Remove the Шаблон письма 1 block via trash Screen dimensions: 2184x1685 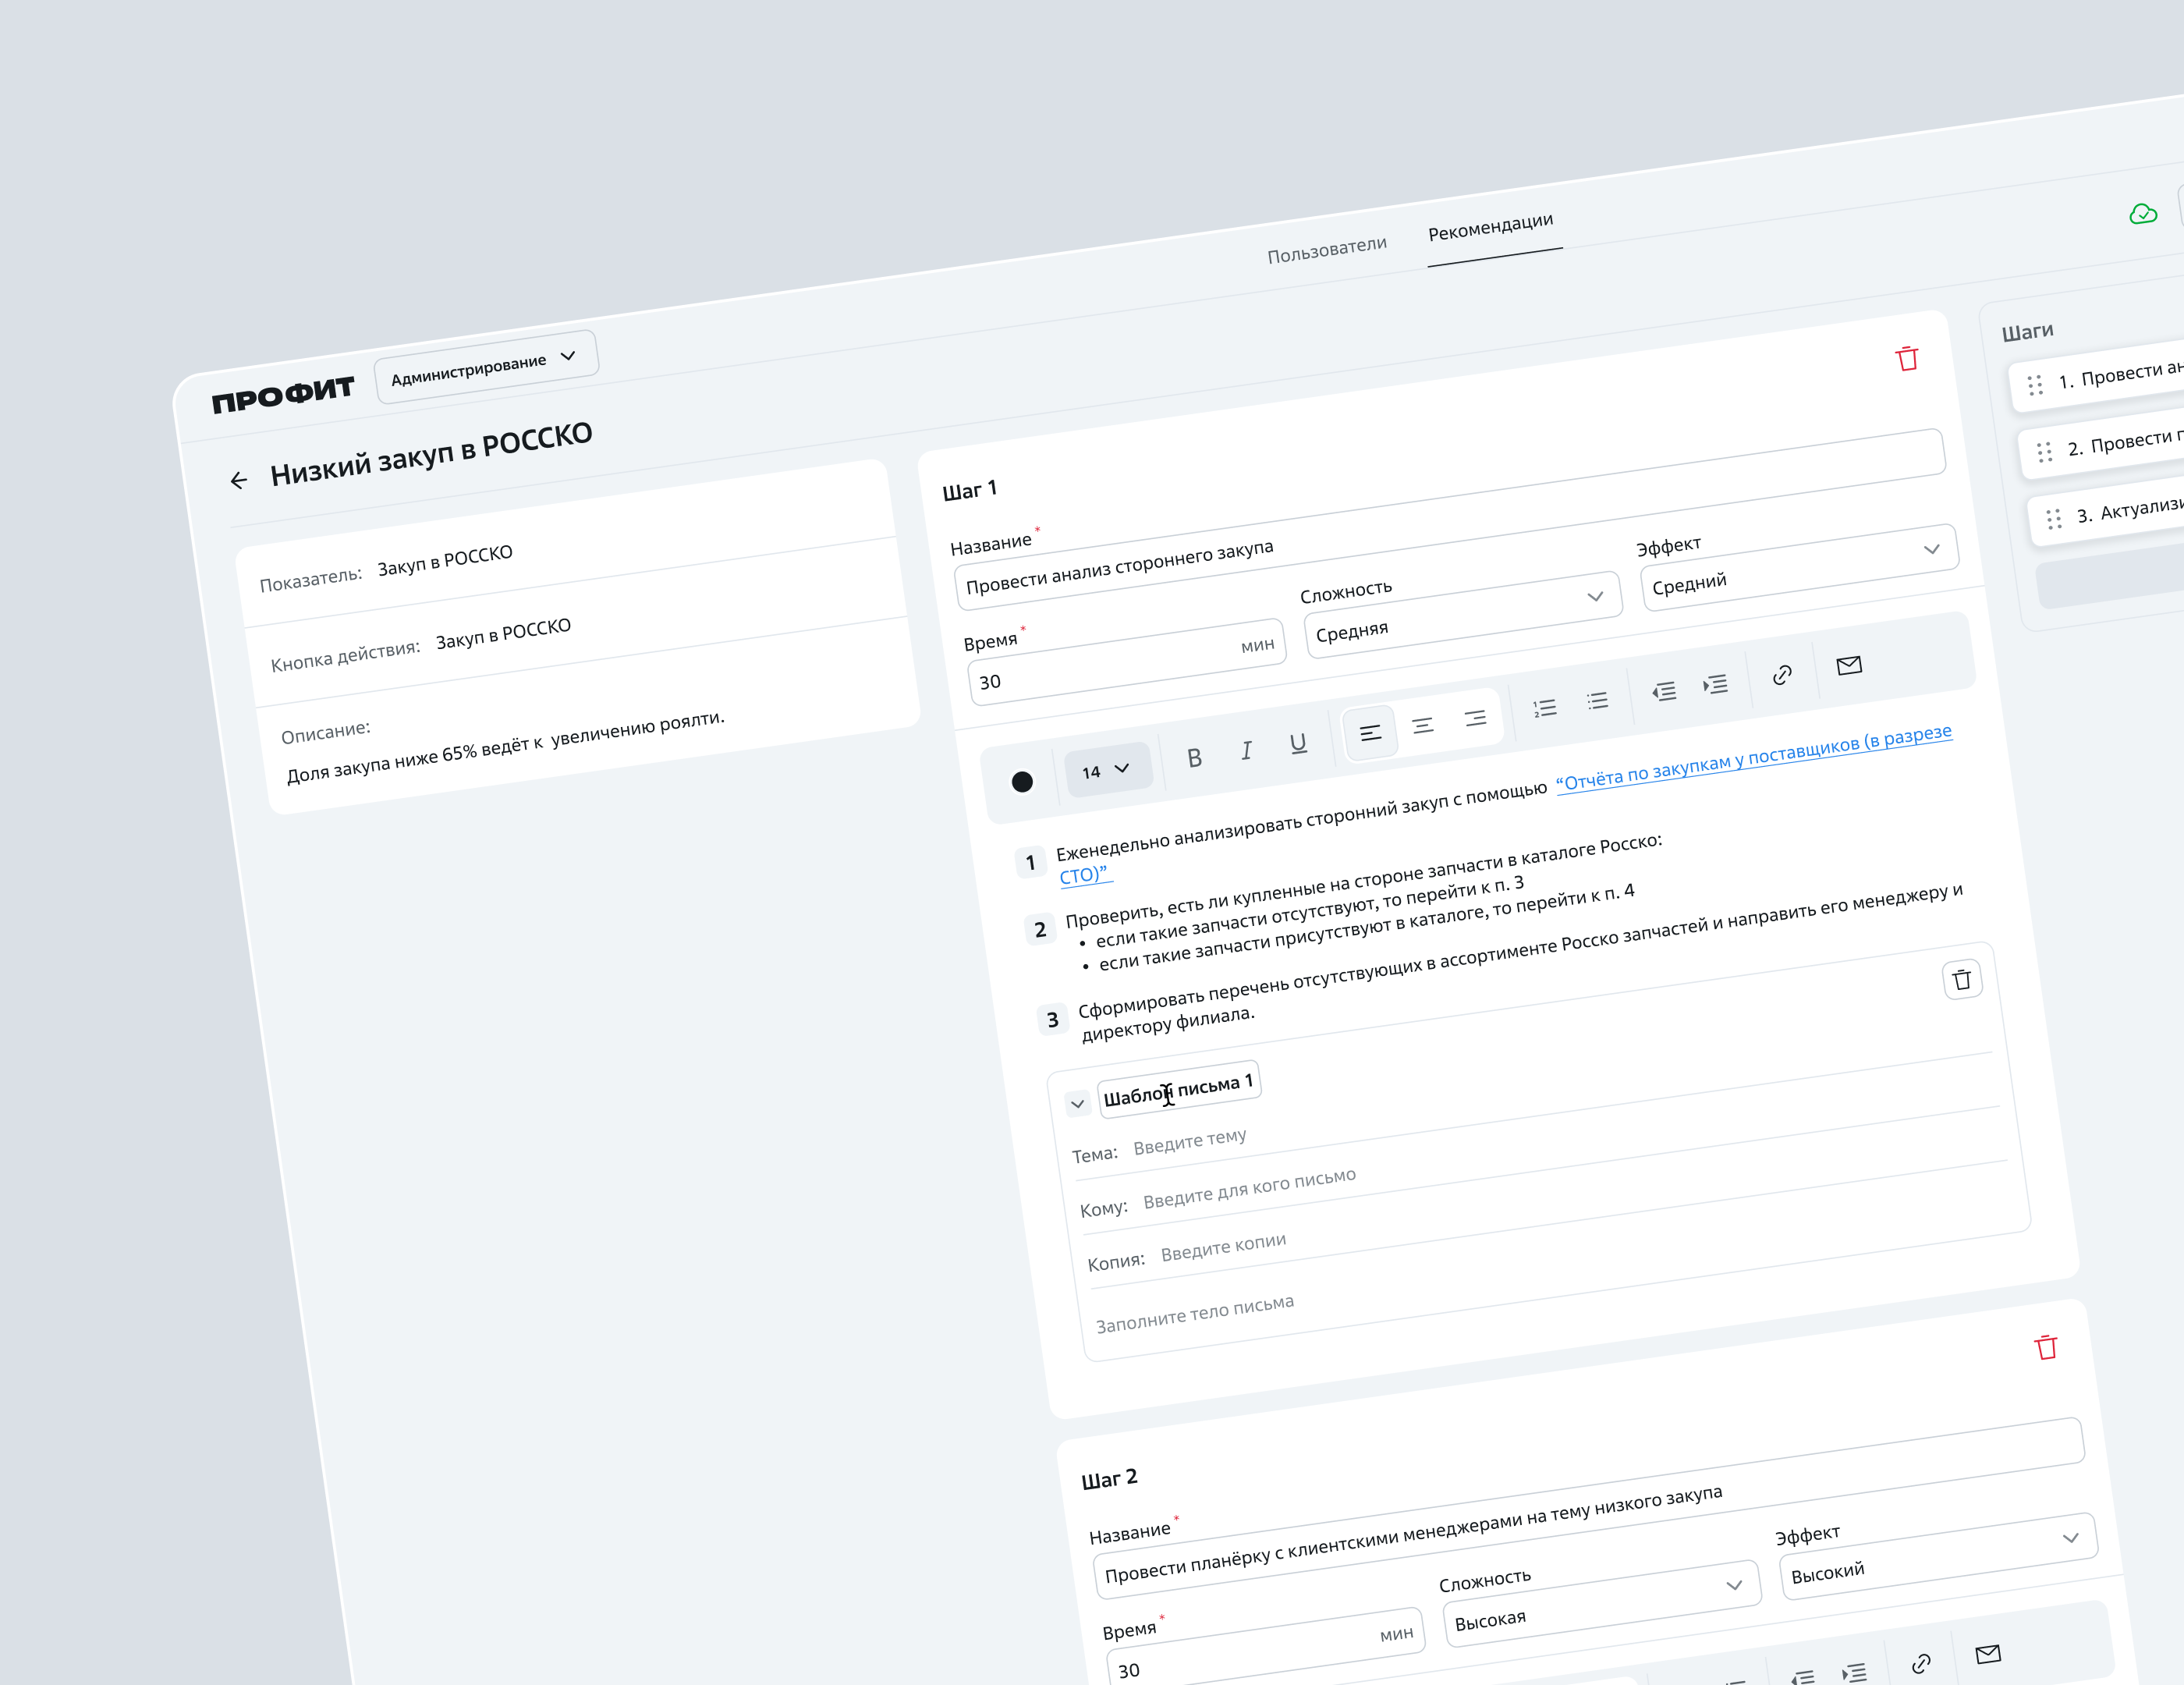(x=1962, y=980)
